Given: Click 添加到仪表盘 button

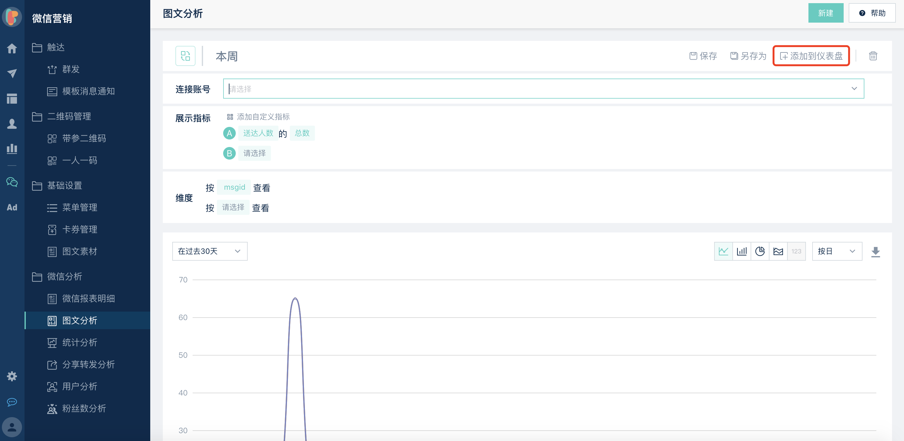Looking at the screenshot, I should tap(811, 56).
